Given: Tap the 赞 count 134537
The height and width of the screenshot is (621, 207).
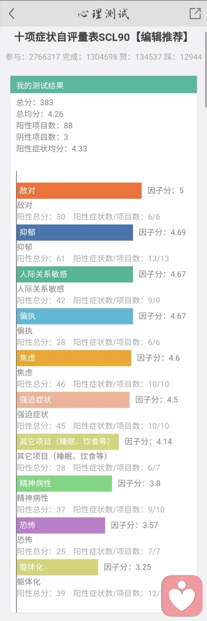Looking at the screenshot, I should (x=144, y=57).
